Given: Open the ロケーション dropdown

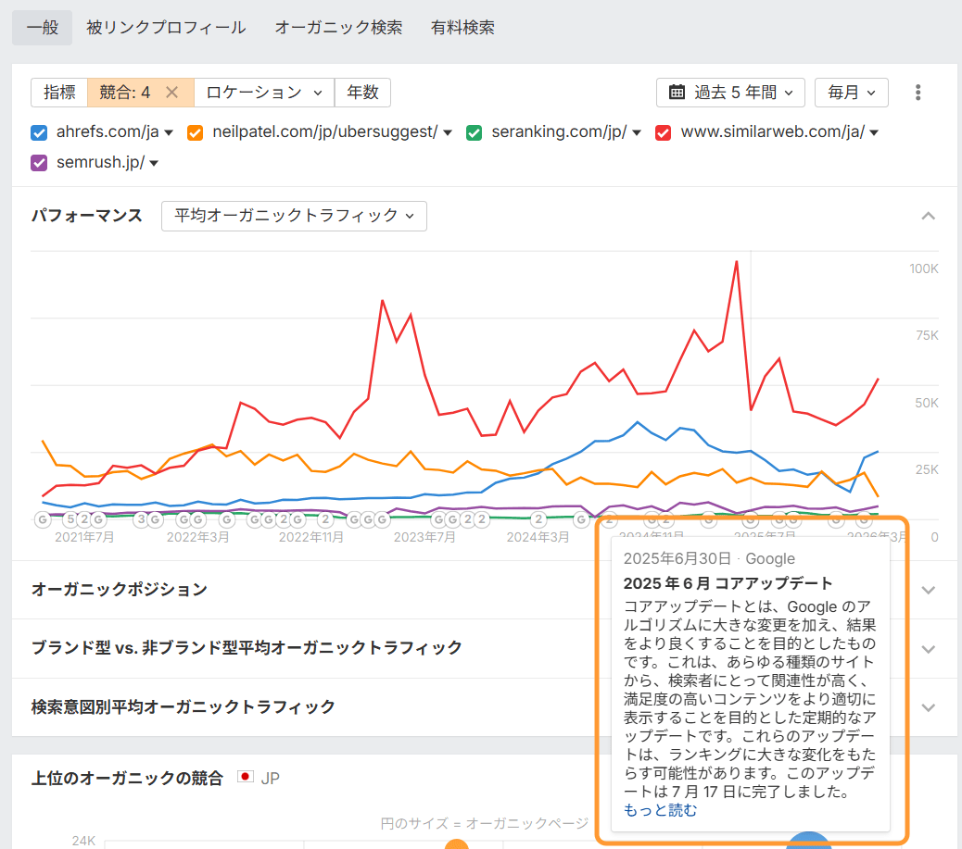Looking at the screenshot, I should (x=263, y=93).
